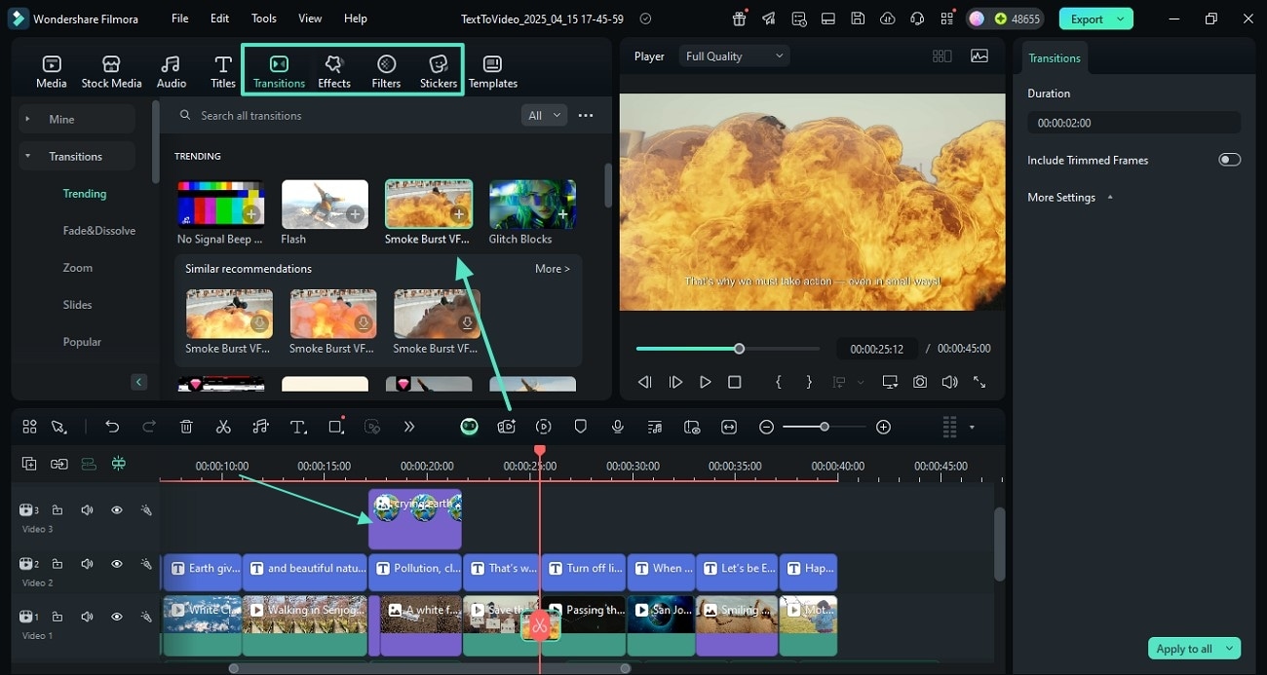Collapse More Settings section
This screenshot has height=675, width=1267.
point(1110,197)
